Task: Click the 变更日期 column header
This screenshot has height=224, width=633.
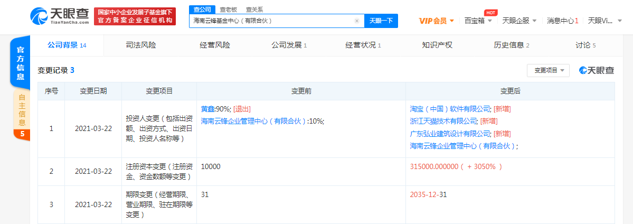Action: tap(93, 91)
